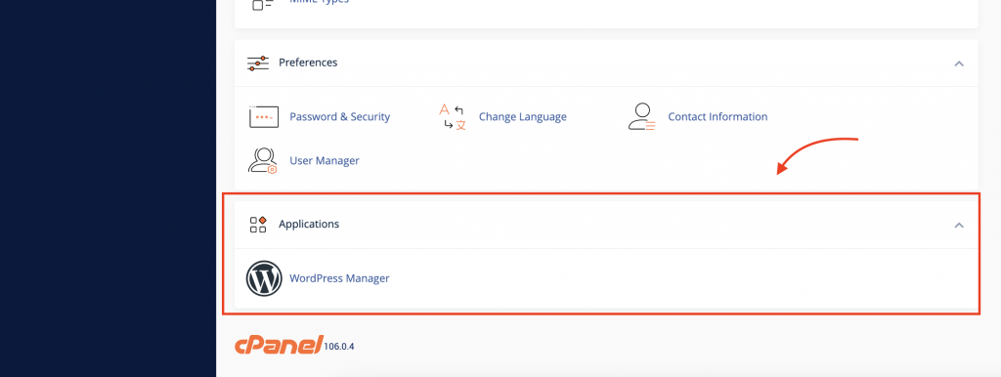The width and height of the screenshot is (1001, 377).
Task: Click the Change Language translation icon
Action: [x=453, y=117]
